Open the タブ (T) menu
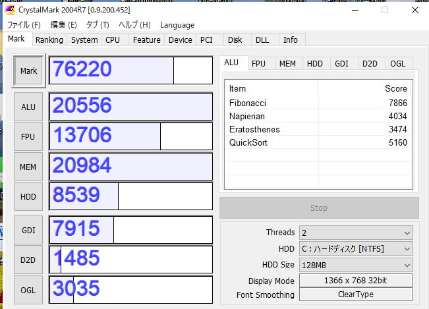 (98, 25)
